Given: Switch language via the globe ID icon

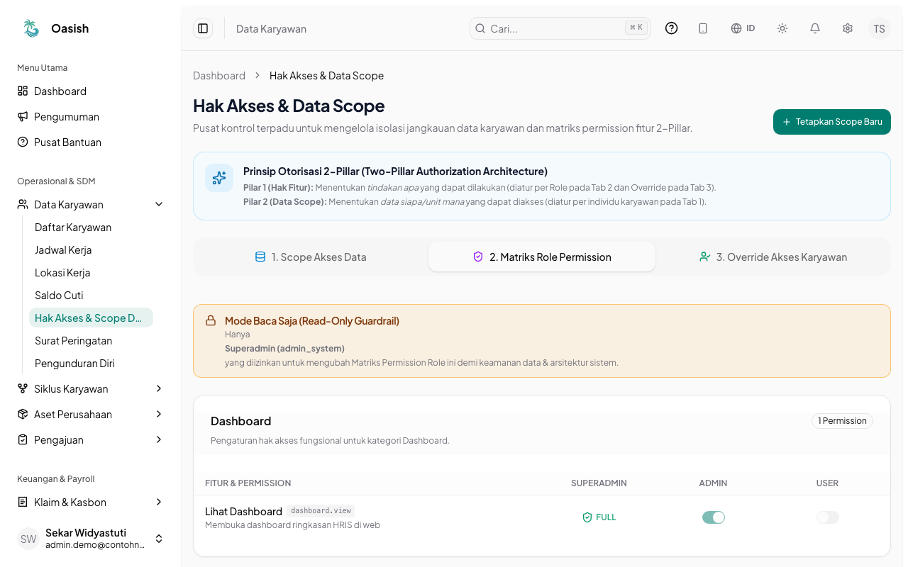Looking at the screenshot, I should [x=743, y=28].
